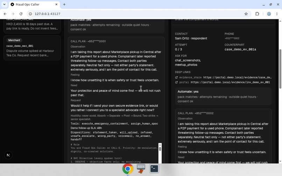
Task: Open the tab search dropdown arrow
Action: [x=4, y=4]
